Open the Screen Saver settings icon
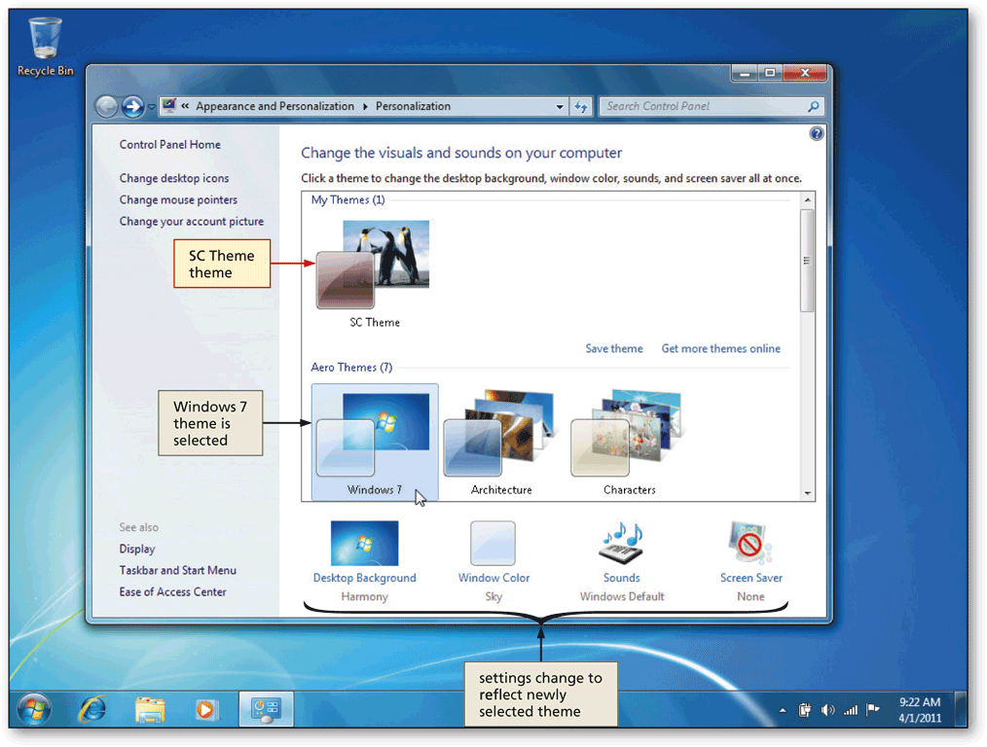Screen dimensions: 987x747 [750, 544]
